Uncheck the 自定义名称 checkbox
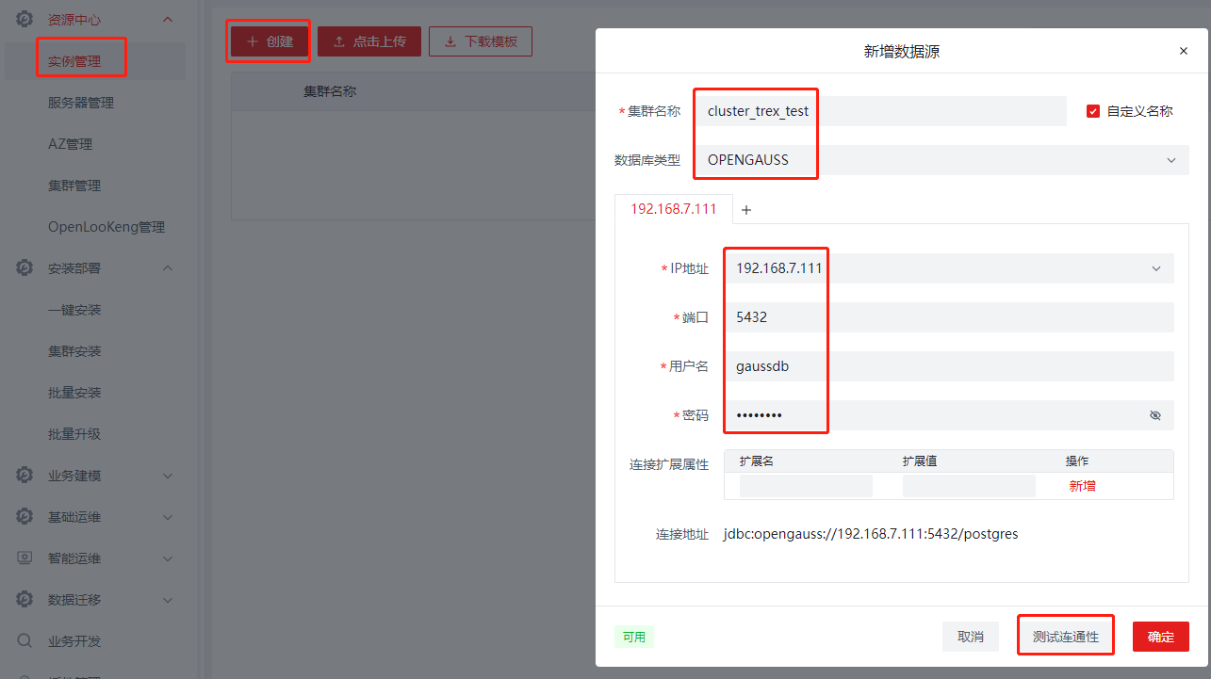The image size is (1211, 679). 1091,110
